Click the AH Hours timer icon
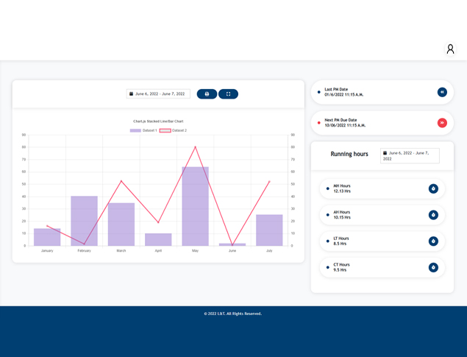The height and width of the screenshot is (357, 467). [433, 215]
